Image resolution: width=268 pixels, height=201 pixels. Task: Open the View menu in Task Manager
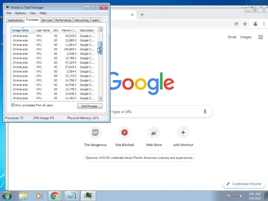pos(33,13)
